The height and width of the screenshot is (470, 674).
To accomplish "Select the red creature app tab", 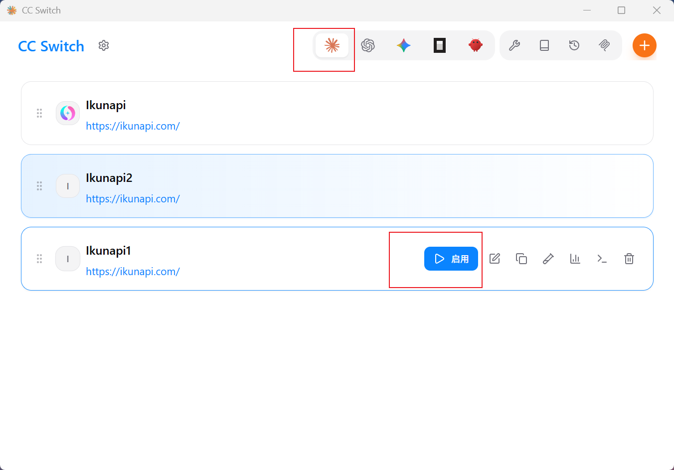I will click(476, 45).
